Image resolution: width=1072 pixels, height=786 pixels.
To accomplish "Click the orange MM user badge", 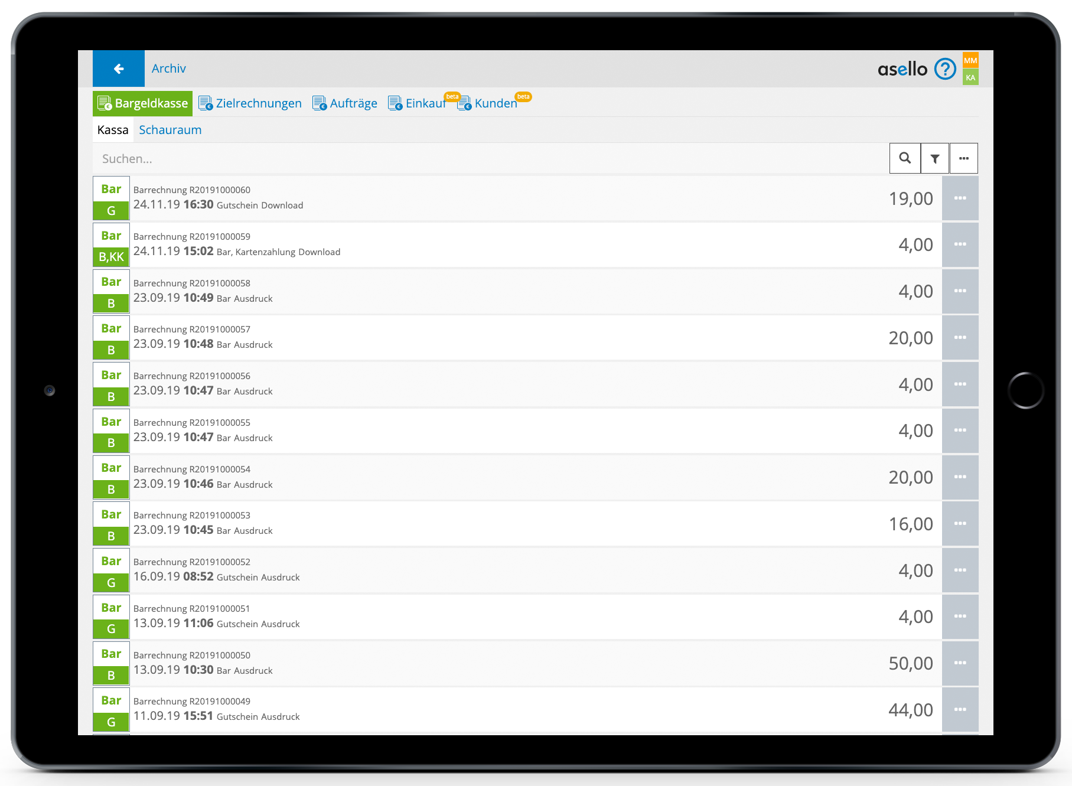I will tap(970, 60).
